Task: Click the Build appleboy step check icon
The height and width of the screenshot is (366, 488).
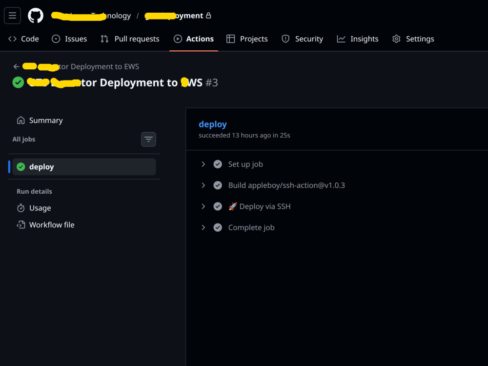Action: (x=218, y=185)
